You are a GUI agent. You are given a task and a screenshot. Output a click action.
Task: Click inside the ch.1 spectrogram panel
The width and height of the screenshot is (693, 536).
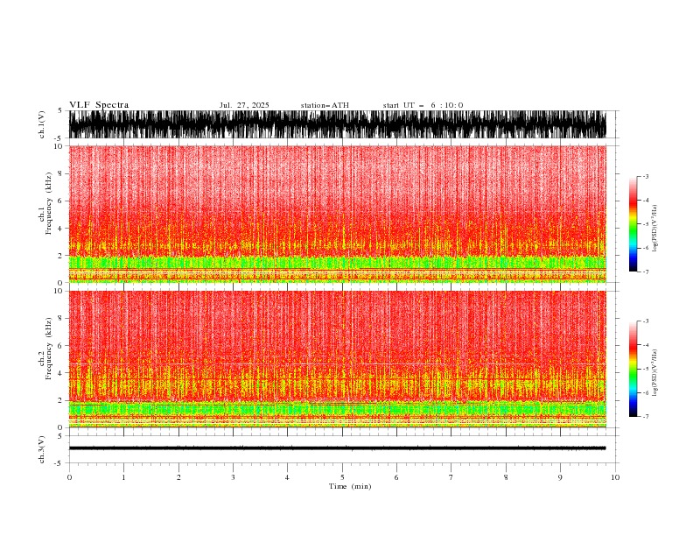coord(337,214)
